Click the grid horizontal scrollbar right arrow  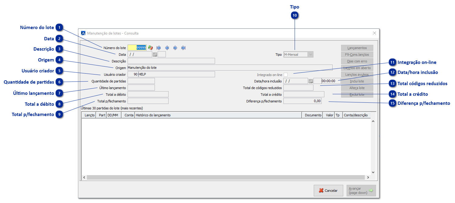pyautogui.click(x=368, y=178)
